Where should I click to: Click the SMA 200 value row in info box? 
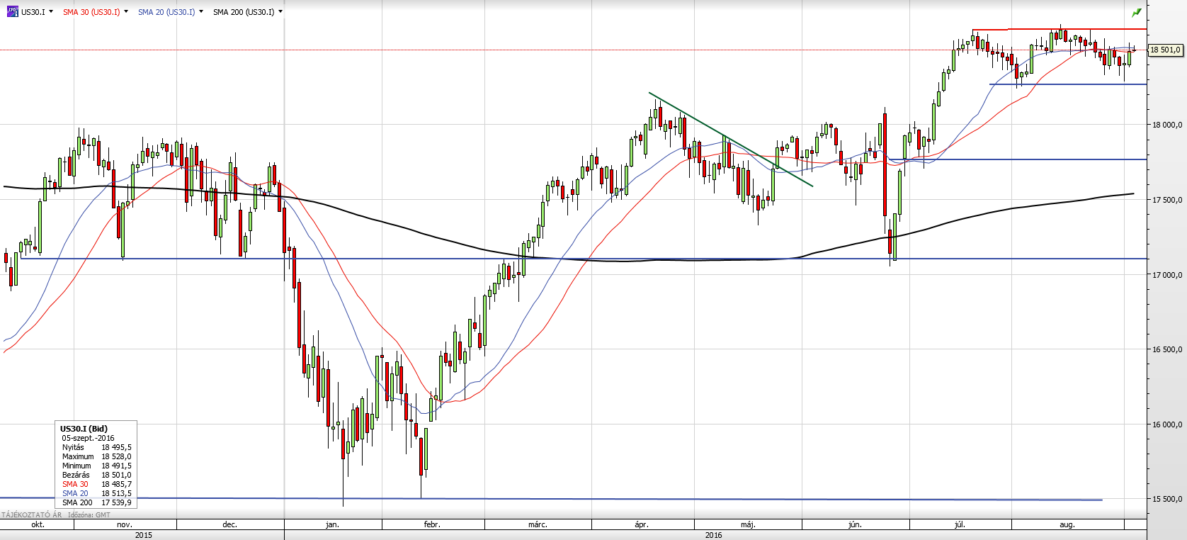96,502
